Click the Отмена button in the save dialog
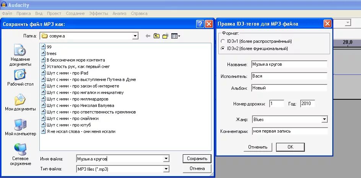 (x=197, y=168)
